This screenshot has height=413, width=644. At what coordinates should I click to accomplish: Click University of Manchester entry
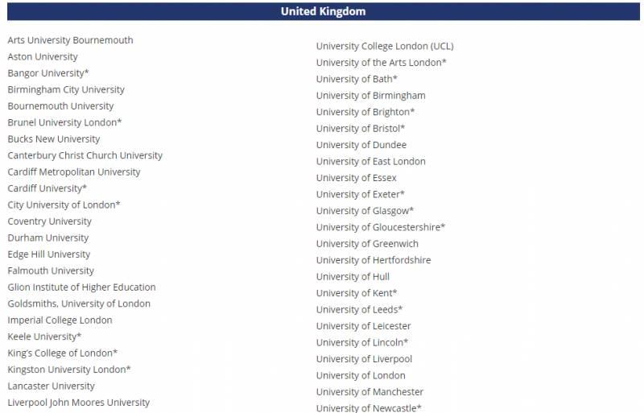pyautogui.click(x=369, y=391)
